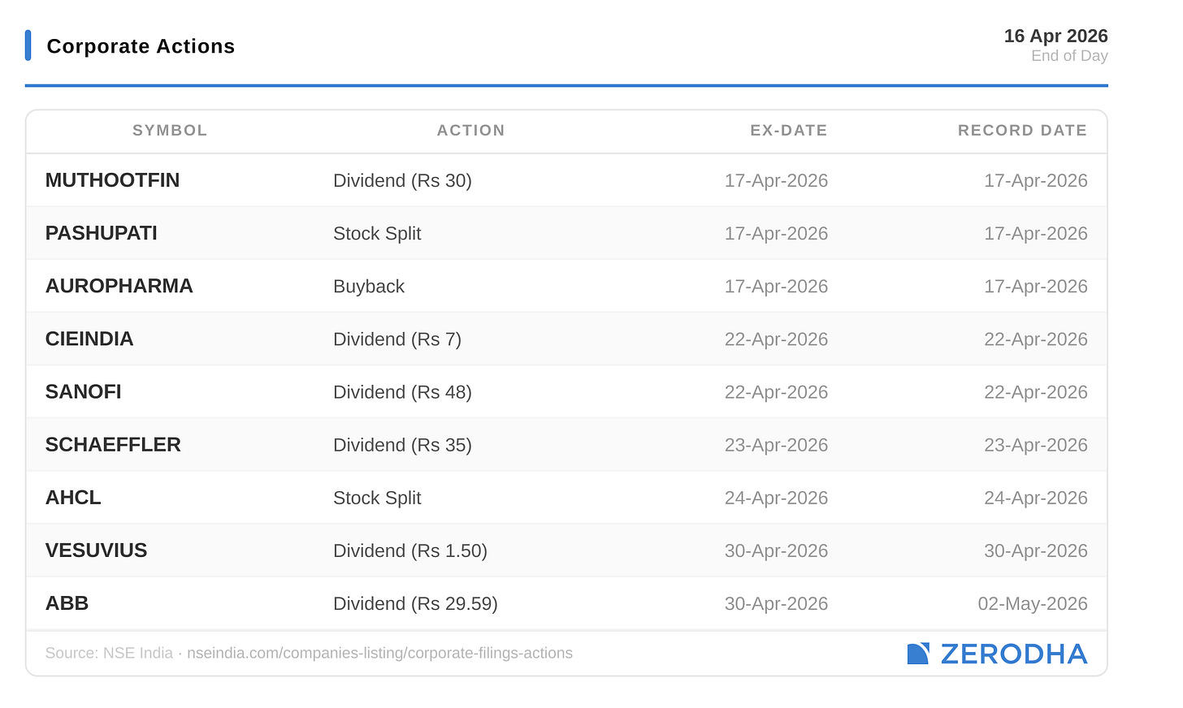Viewport: 1183px width, 708px height.
Task: Click PASHUPATI ex-date 17-Apr-2026
Action: click(776, 234)
